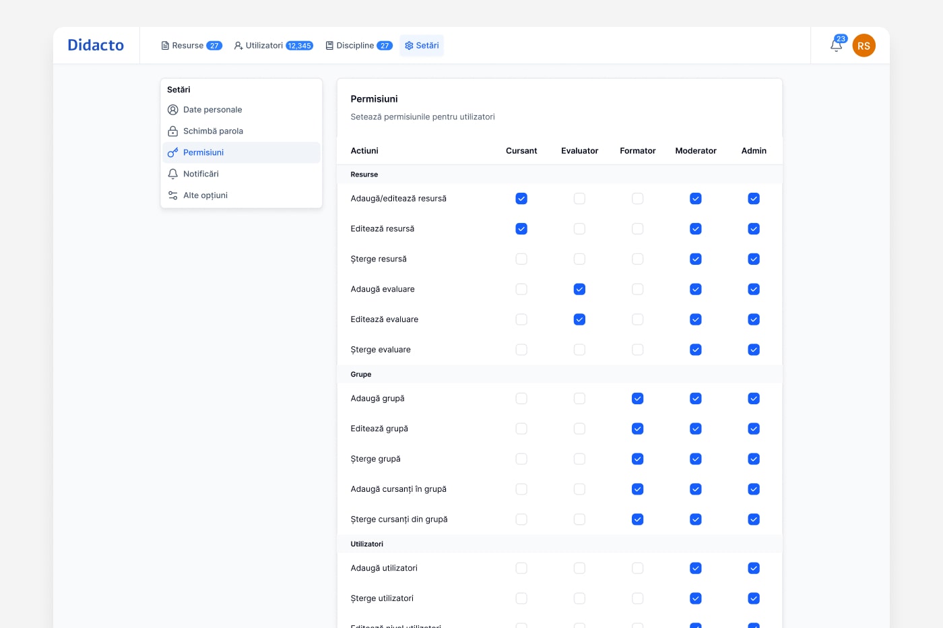Uncheck Admin for Șterge utilizatori

pyautogui.click(x=754, y=598)
